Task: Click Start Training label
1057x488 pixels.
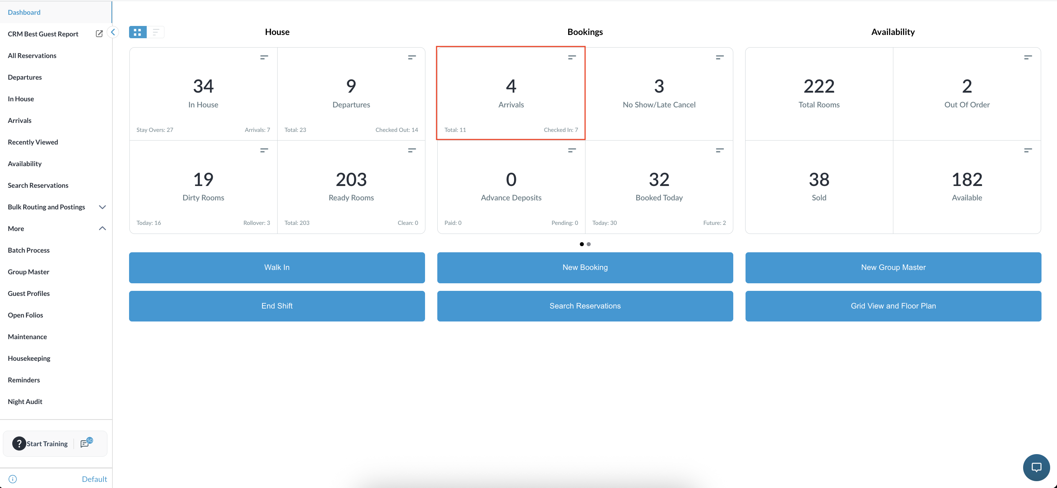Action: tap(47, 444)
